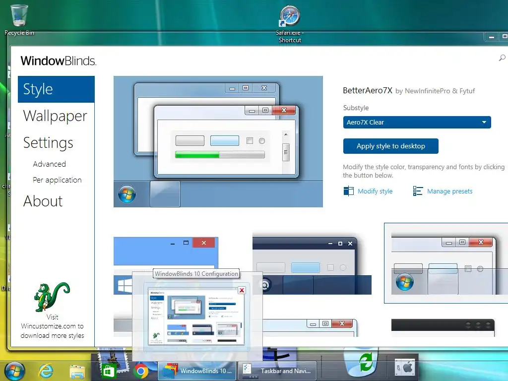This screenshot has height=381, width=508.
Task: Launch Google Chrome from the taskbar
Action: (140, 371)
